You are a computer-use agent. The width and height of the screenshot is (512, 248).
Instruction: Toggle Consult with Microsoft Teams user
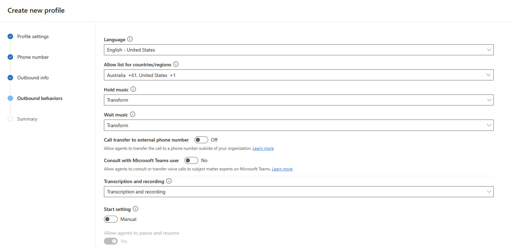pos(191,160)
